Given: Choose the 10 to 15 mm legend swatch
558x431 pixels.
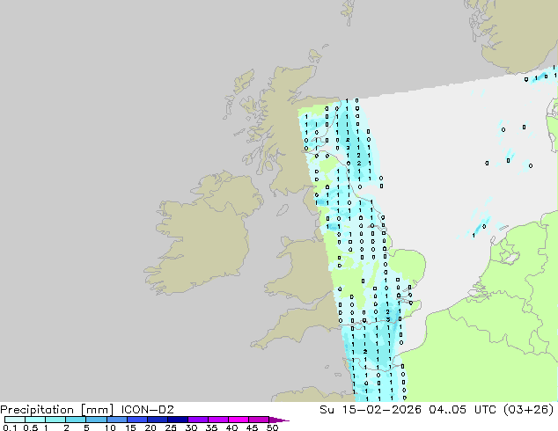Looking at the screenshot, I should [x=116, y=420].
